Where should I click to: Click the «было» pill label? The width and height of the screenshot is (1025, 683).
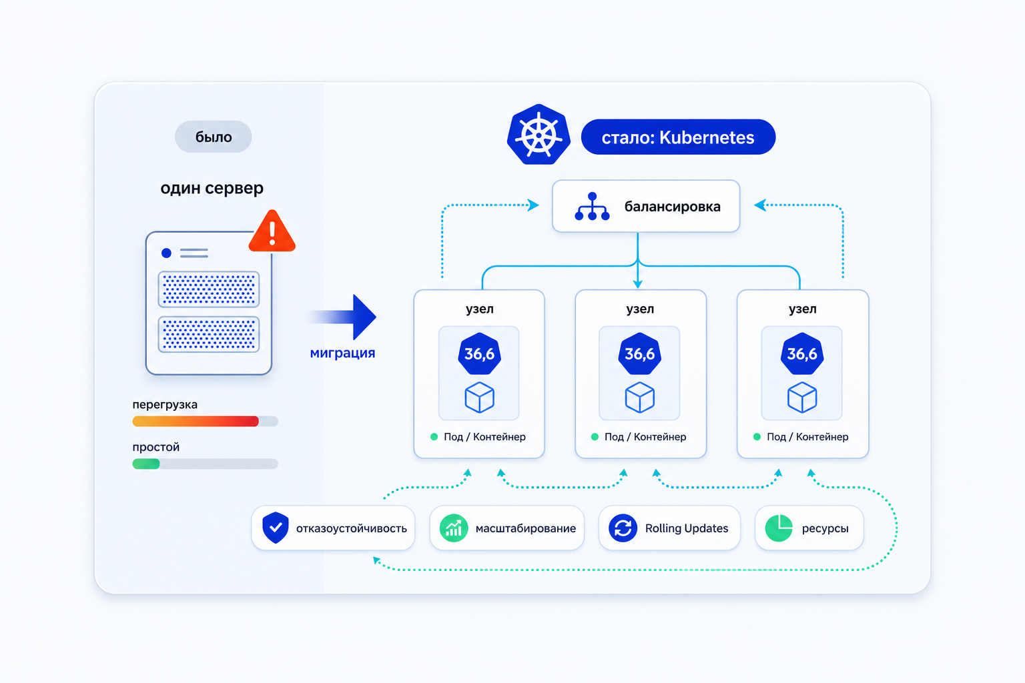tap(214, 137)
